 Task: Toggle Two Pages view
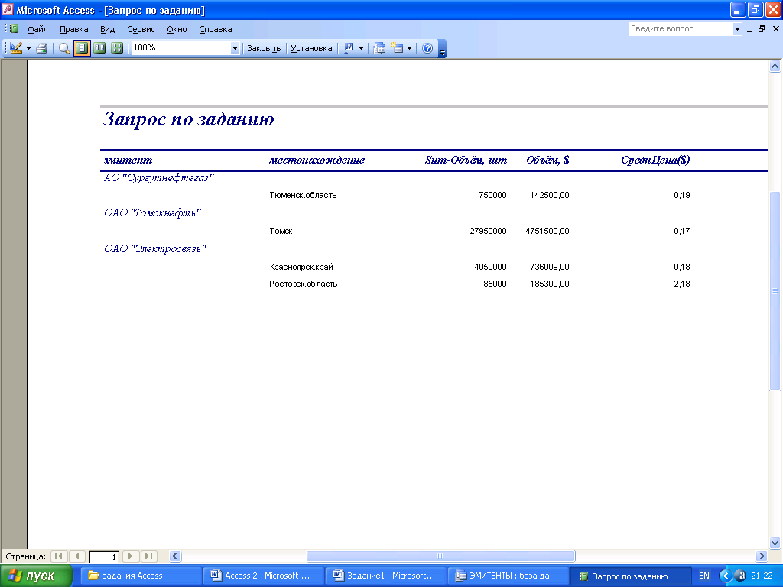pyautogui.click(x=99, y=48)
